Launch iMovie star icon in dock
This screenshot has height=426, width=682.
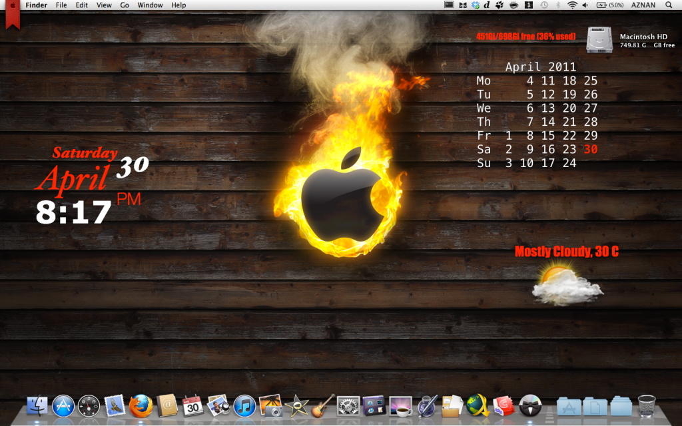(296, 405)
